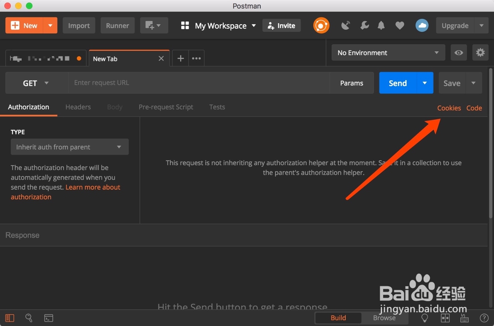Click the Invite button
This screenshot has height=326, width=494.
(282, 25)
